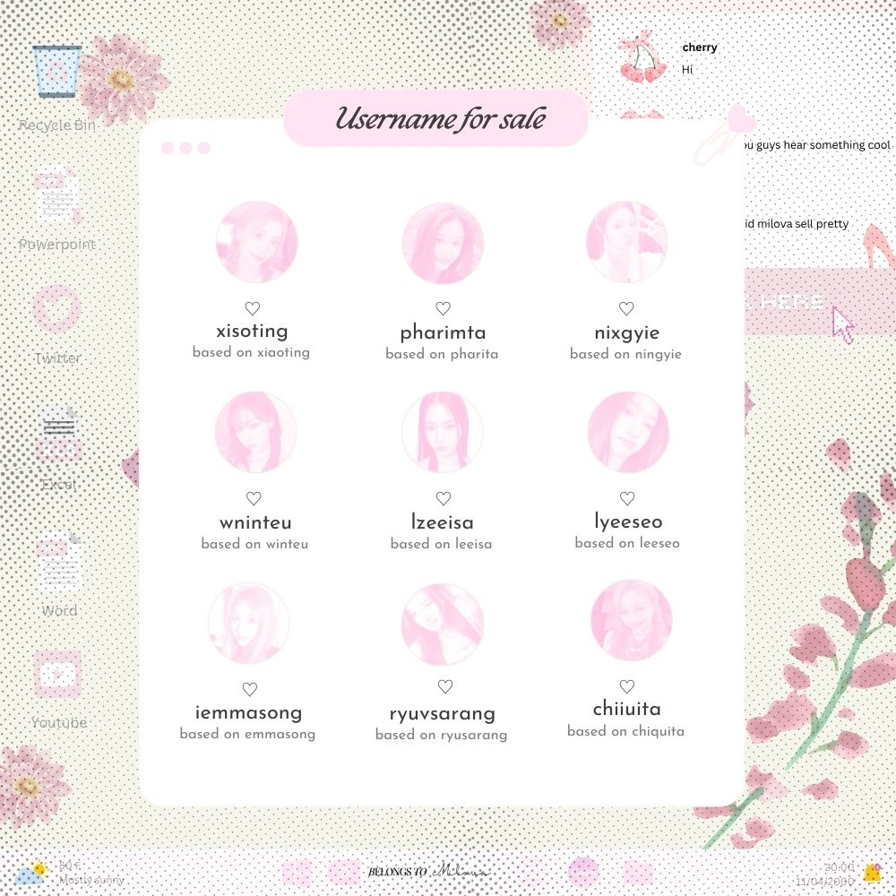
Task: Click the caption 'based on winteu'
Action: pyautogui.click(x=254, y=544)
